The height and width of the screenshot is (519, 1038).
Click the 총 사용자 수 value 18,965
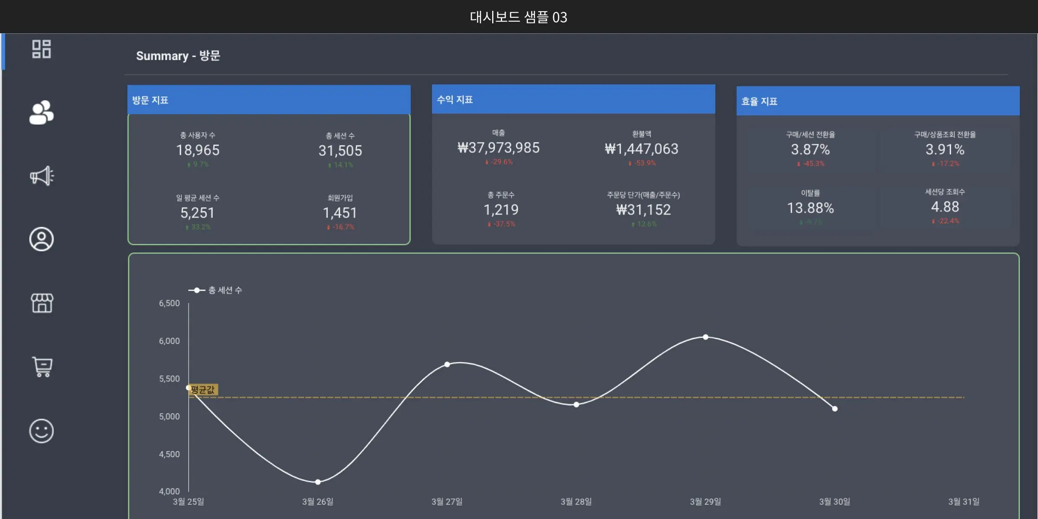(198, 150)
